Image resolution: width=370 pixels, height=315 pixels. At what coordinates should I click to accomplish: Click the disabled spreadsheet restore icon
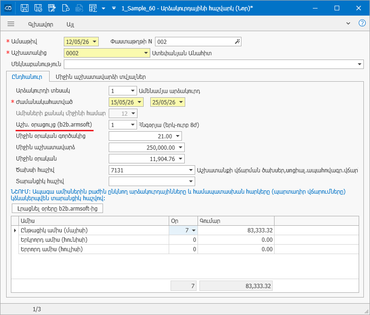point(79,8)
